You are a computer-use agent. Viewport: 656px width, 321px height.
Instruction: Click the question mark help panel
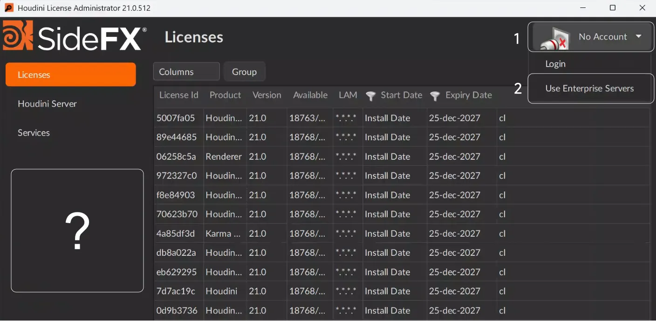[x=77, y=231]
